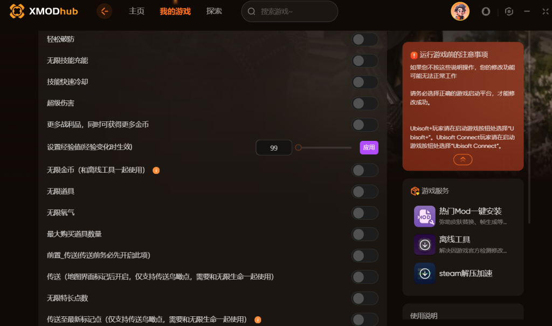Turn on 无限氧气 switch

(x=365, y=213)
